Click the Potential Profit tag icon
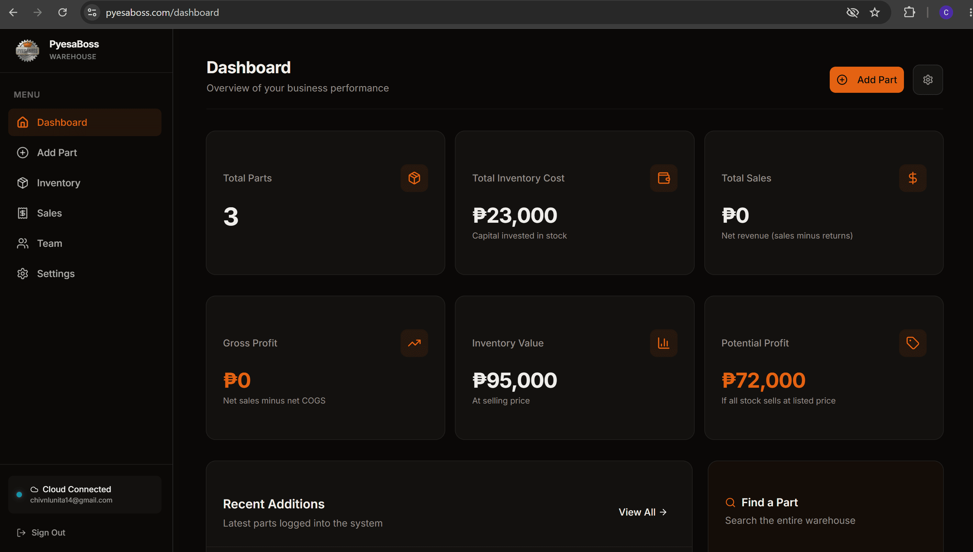Image resolution: width=973 pixels, height=552 pixels. click(913, 343)
